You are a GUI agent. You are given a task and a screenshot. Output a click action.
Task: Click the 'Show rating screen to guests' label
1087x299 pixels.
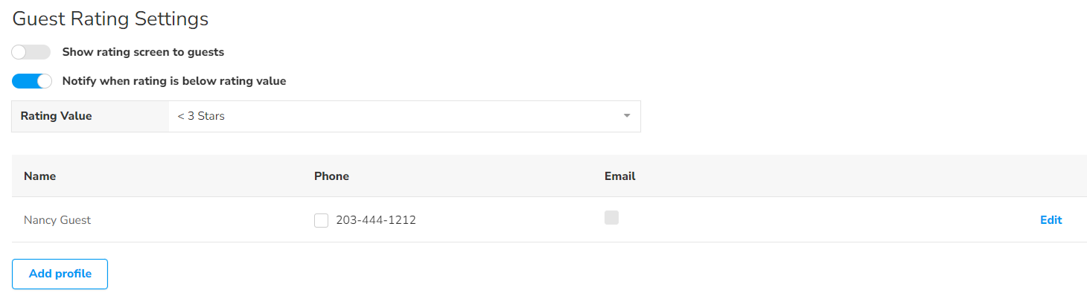pos(143,52)
